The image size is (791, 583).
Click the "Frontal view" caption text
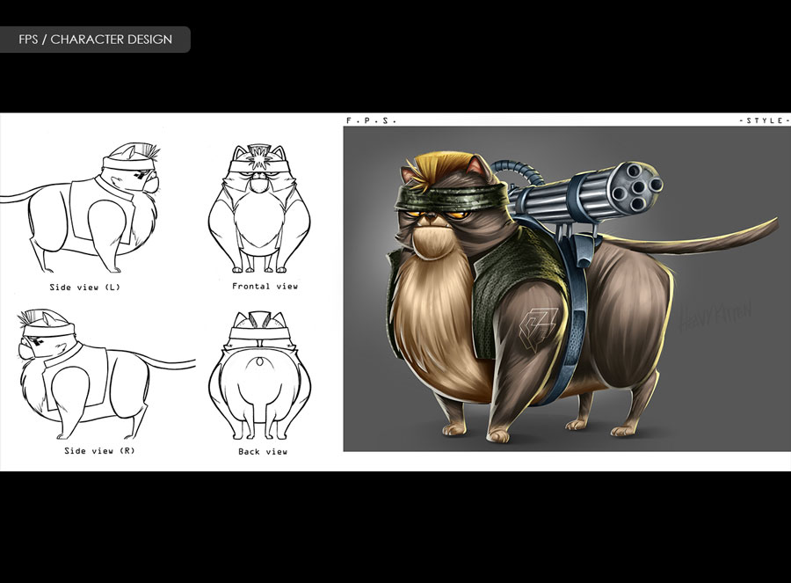tap(265, 286)
